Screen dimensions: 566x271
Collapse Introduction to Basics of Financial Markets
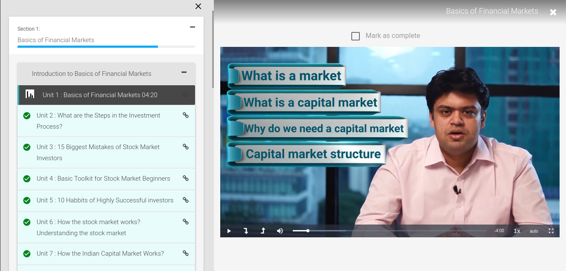coord(184,72)
